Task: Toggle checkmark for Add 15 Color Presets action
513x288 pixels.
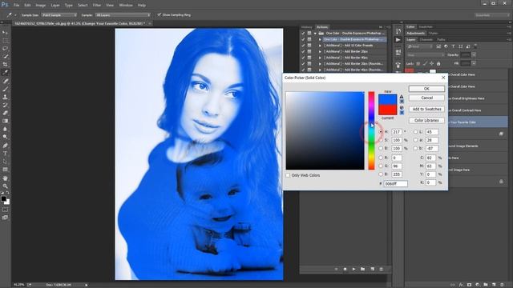Action: pyautogui.click(x=303, y=46)
